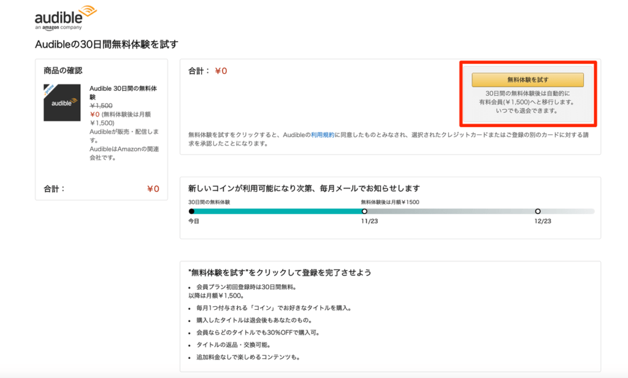
Task: Click the 合計：¥0 total beside the trial button
Action: click(x=208, y=71)
